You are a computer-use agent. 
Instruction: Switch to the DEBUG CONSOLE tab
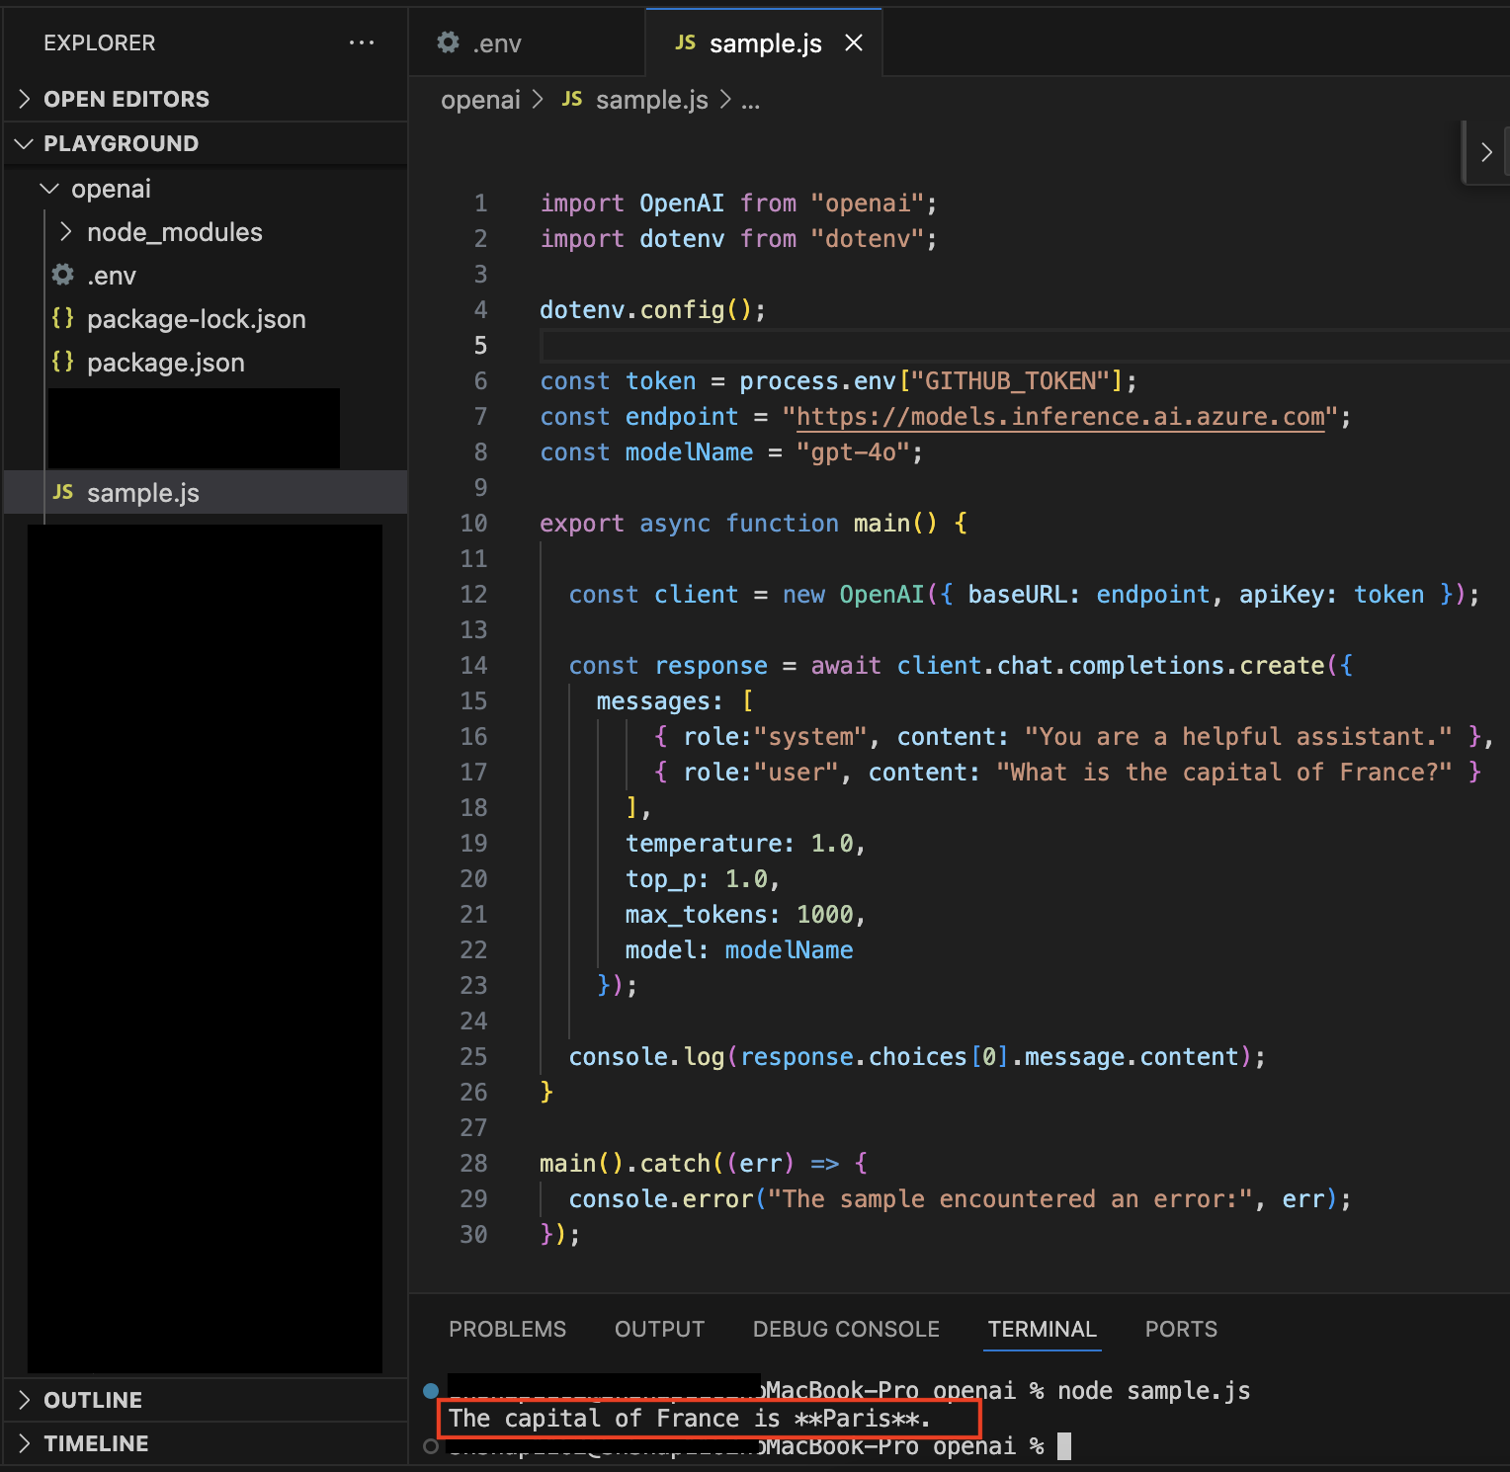click(x=845, y=1329)
